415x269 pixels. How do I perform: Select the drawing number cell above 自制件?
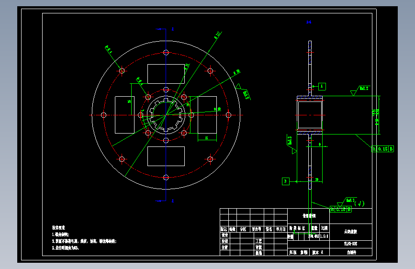click(x=351, y=244)
